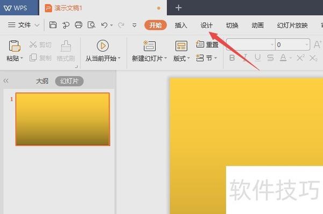Switch to the 幻灯片 thumbnails view
This screenshot has width=323, height=214.
pyautogui.click(x=69, y=81)
